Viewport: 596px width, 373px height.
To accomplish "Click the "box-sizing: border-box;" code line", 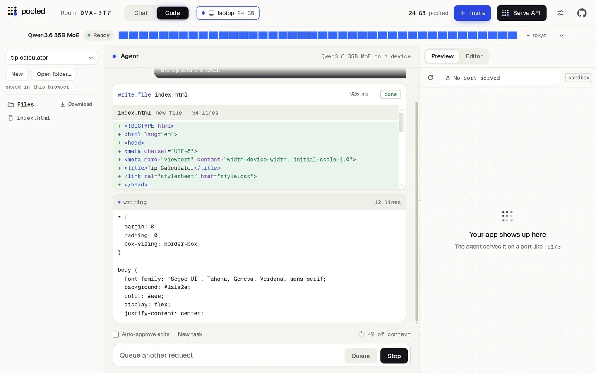I will pyautogui.click(x=162, y=244).
